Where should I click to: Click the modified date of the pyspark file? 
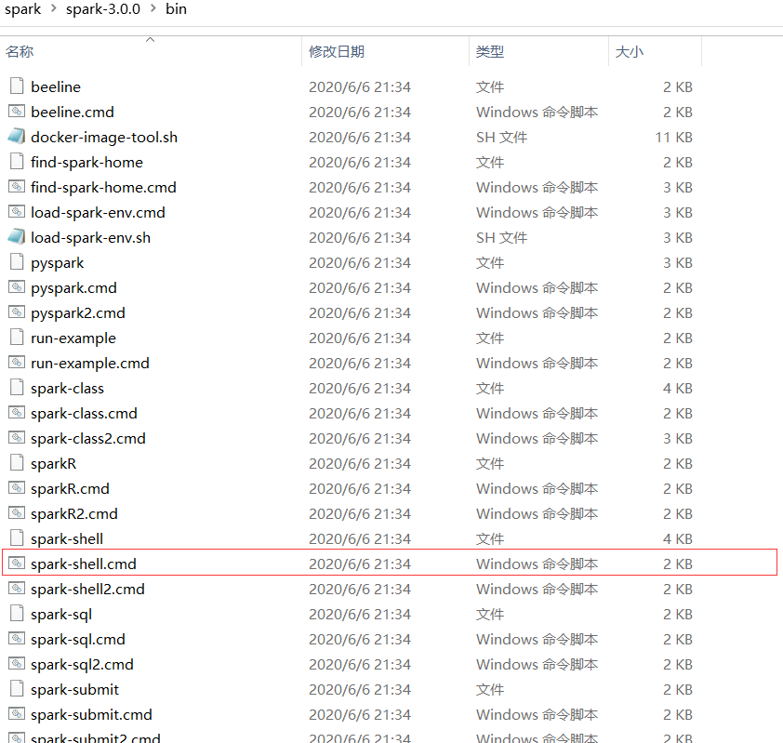click(360, 262)
